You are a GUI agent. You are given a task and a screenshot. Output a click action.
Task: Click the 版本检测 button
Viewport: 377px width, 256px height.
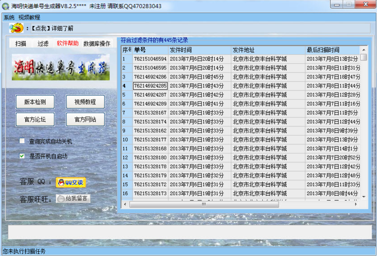point(35,102)
